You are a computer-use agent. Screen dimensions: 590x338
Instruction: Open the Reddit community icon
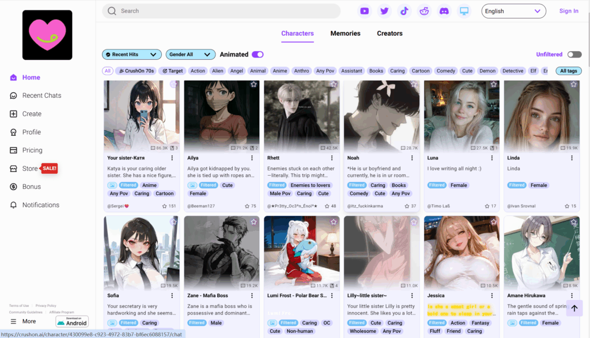424,11
